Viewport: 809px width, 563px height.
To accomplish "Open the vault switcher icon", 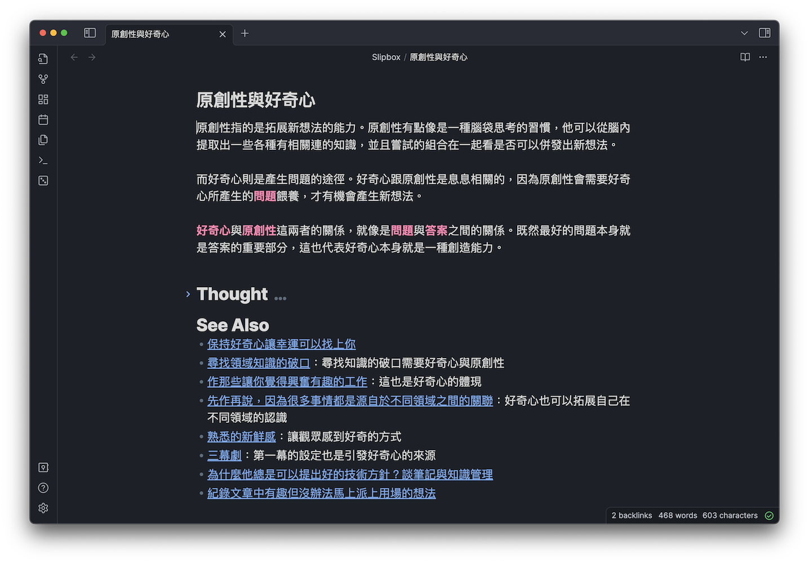I will coord(43,467).
